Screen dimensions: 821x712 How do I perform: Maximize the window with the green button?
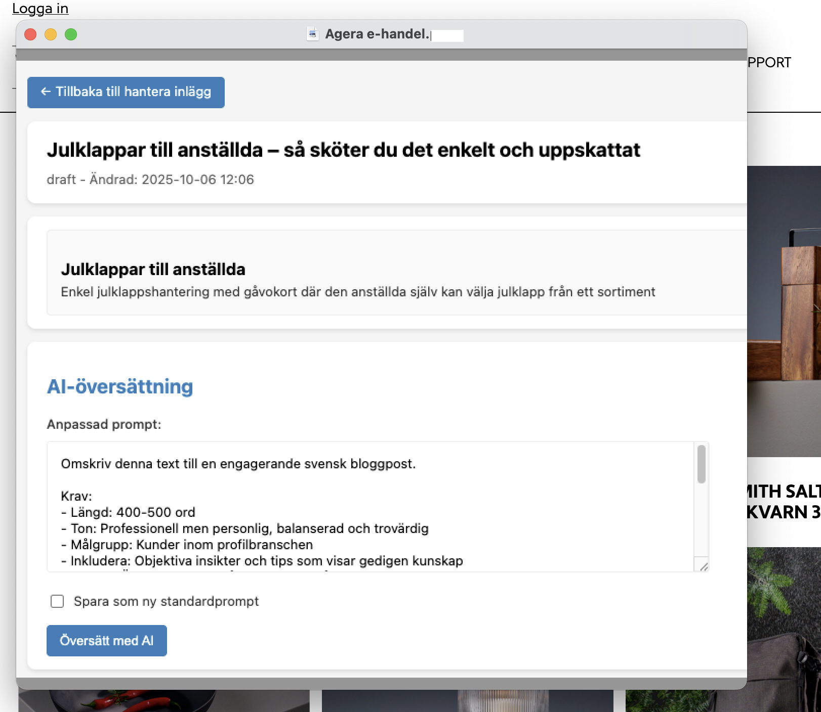coord(71,34)
